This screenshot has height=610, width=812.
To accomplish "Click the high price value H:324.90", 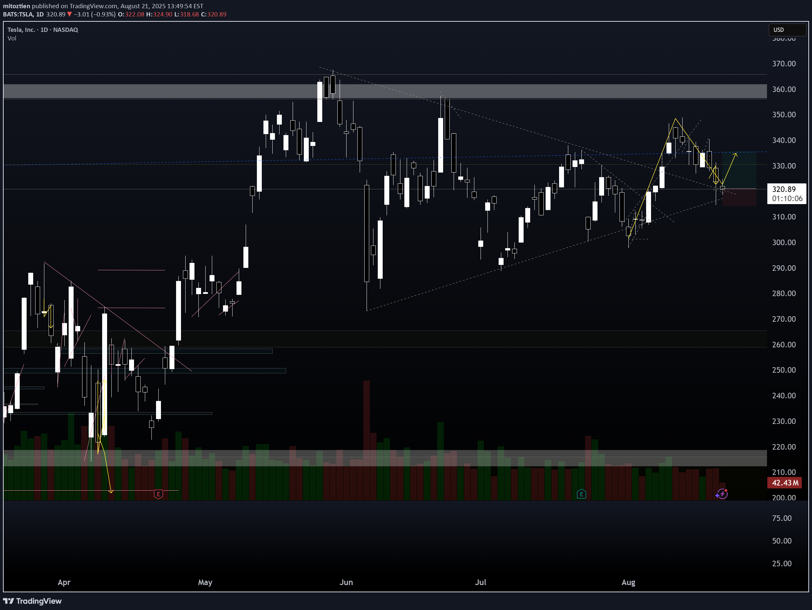I will click(x=159, y=14).
